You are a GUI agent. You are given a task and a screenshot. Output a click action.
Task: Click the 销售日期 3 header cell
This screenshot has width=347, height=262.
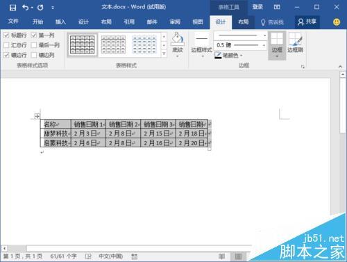(158, 124)
